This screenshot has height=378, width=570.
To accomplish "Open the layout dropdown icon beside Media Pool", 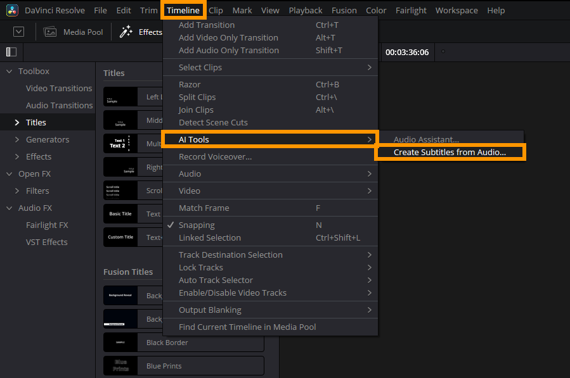I will pos(18,32).
